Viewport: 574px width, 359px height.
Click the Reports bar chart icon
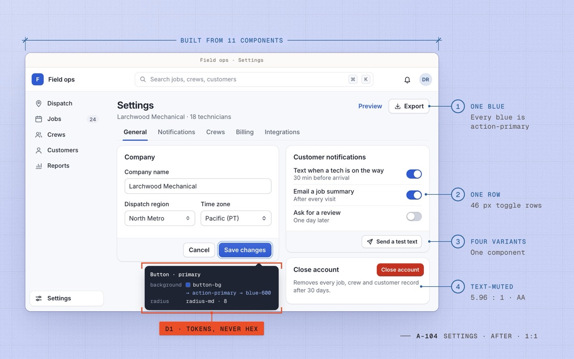point(39,166)
